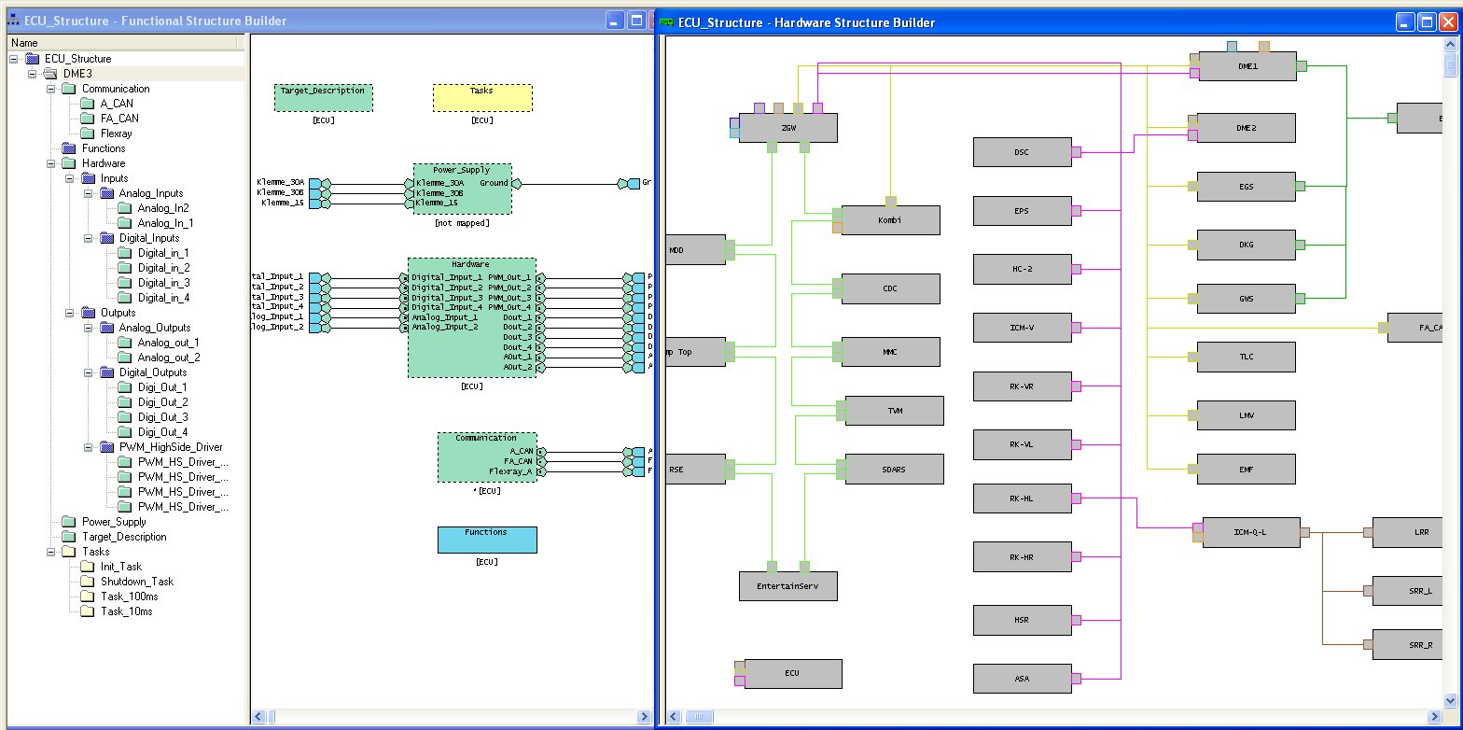Viewport: 1463px width, 730px height.
Task: Select the ICM-Q-L hardware block
Action: (x=1250, y=532)
